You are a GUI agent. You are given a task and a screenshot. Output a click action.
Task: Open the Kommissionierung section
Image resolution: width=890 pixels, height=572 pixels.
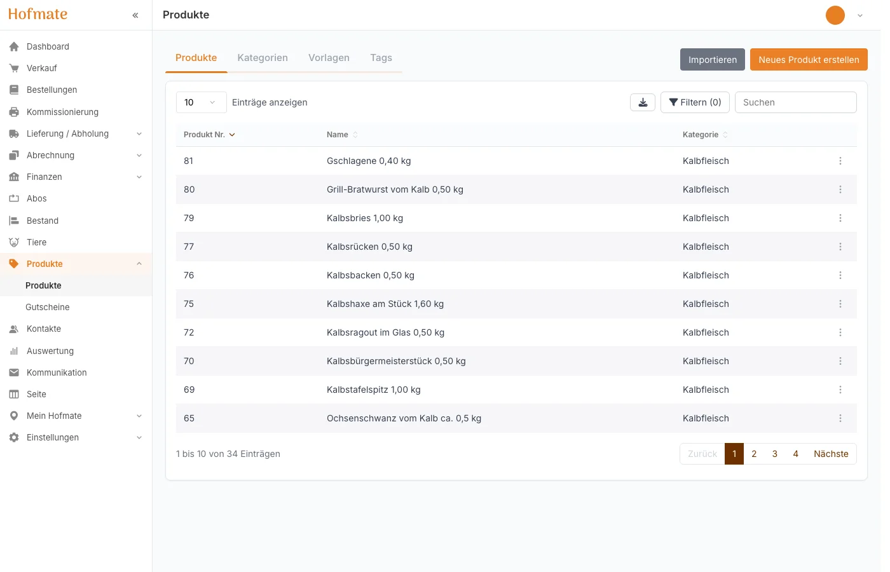62,111
